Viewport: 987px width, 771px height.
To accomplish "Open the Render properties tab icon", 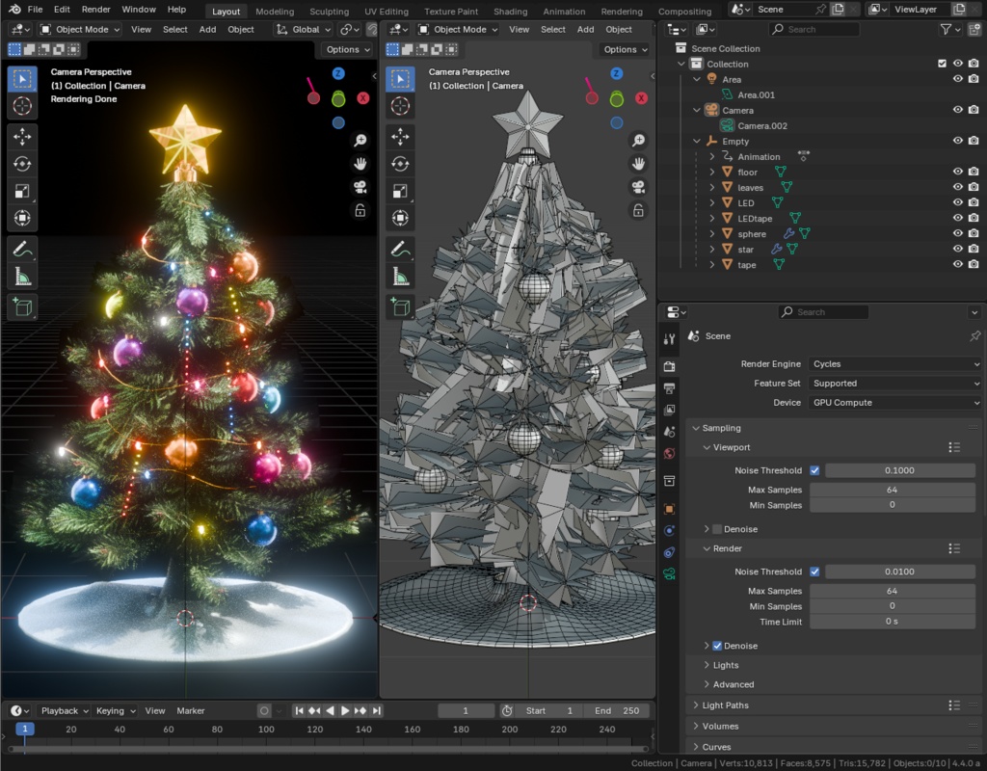I will click(x=670, y=366).
